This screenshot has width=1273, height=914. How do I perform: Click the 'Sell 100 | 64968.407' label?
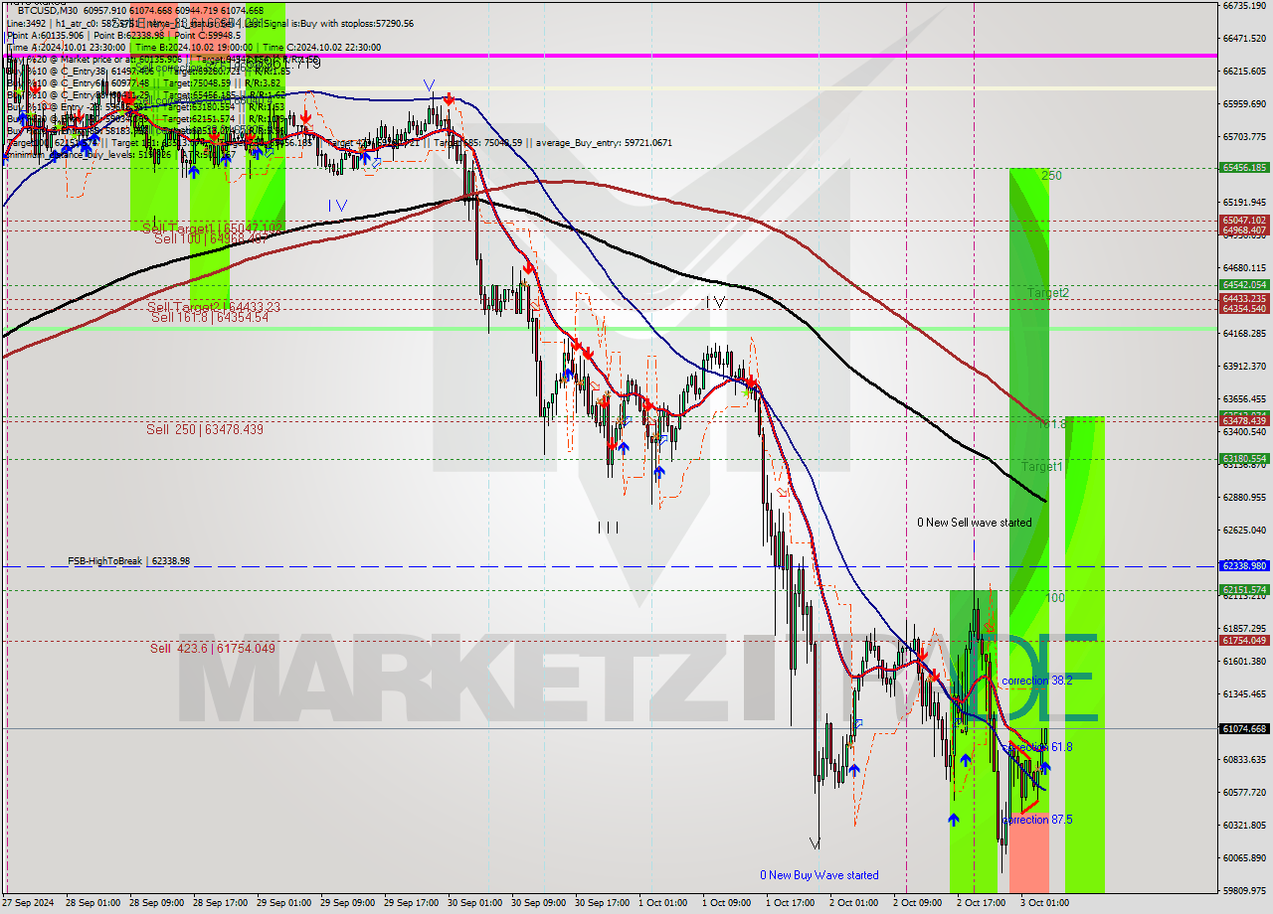coord(209,238)
